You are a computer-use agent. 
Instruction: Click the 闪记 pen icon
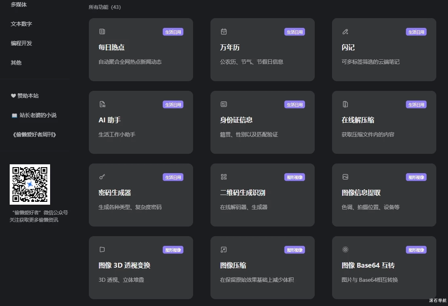pyautogui.click(x=345, y=31)
